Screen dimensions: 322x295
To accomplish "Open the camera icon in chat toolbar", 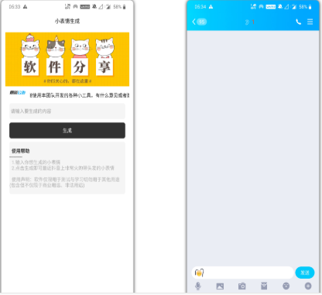I will click(x=242, y=286).
